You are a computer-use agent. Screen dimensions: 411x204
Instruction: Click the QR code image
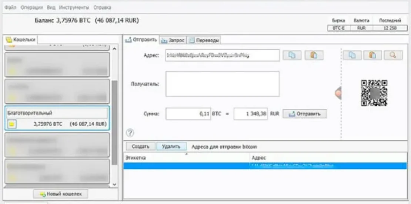[374, 93]
